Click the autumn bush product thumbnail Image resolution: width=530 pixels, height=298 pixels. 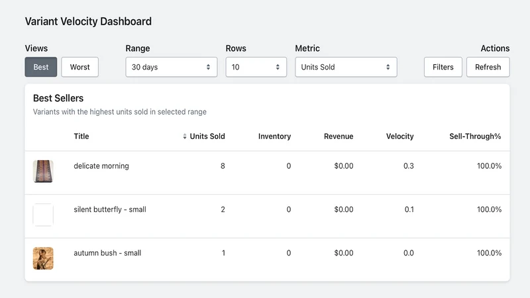pos(43,258)
